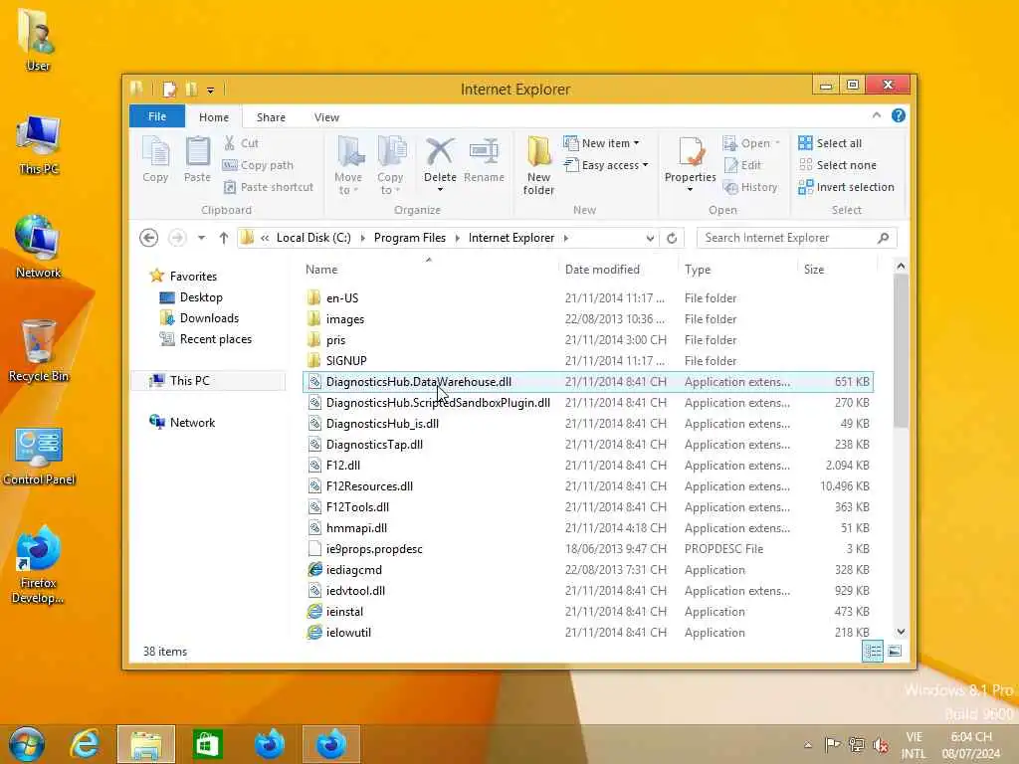This screenshot has height=764, width=1019.
Task: Click Program Files in the address bar
Action: point(409,238)
